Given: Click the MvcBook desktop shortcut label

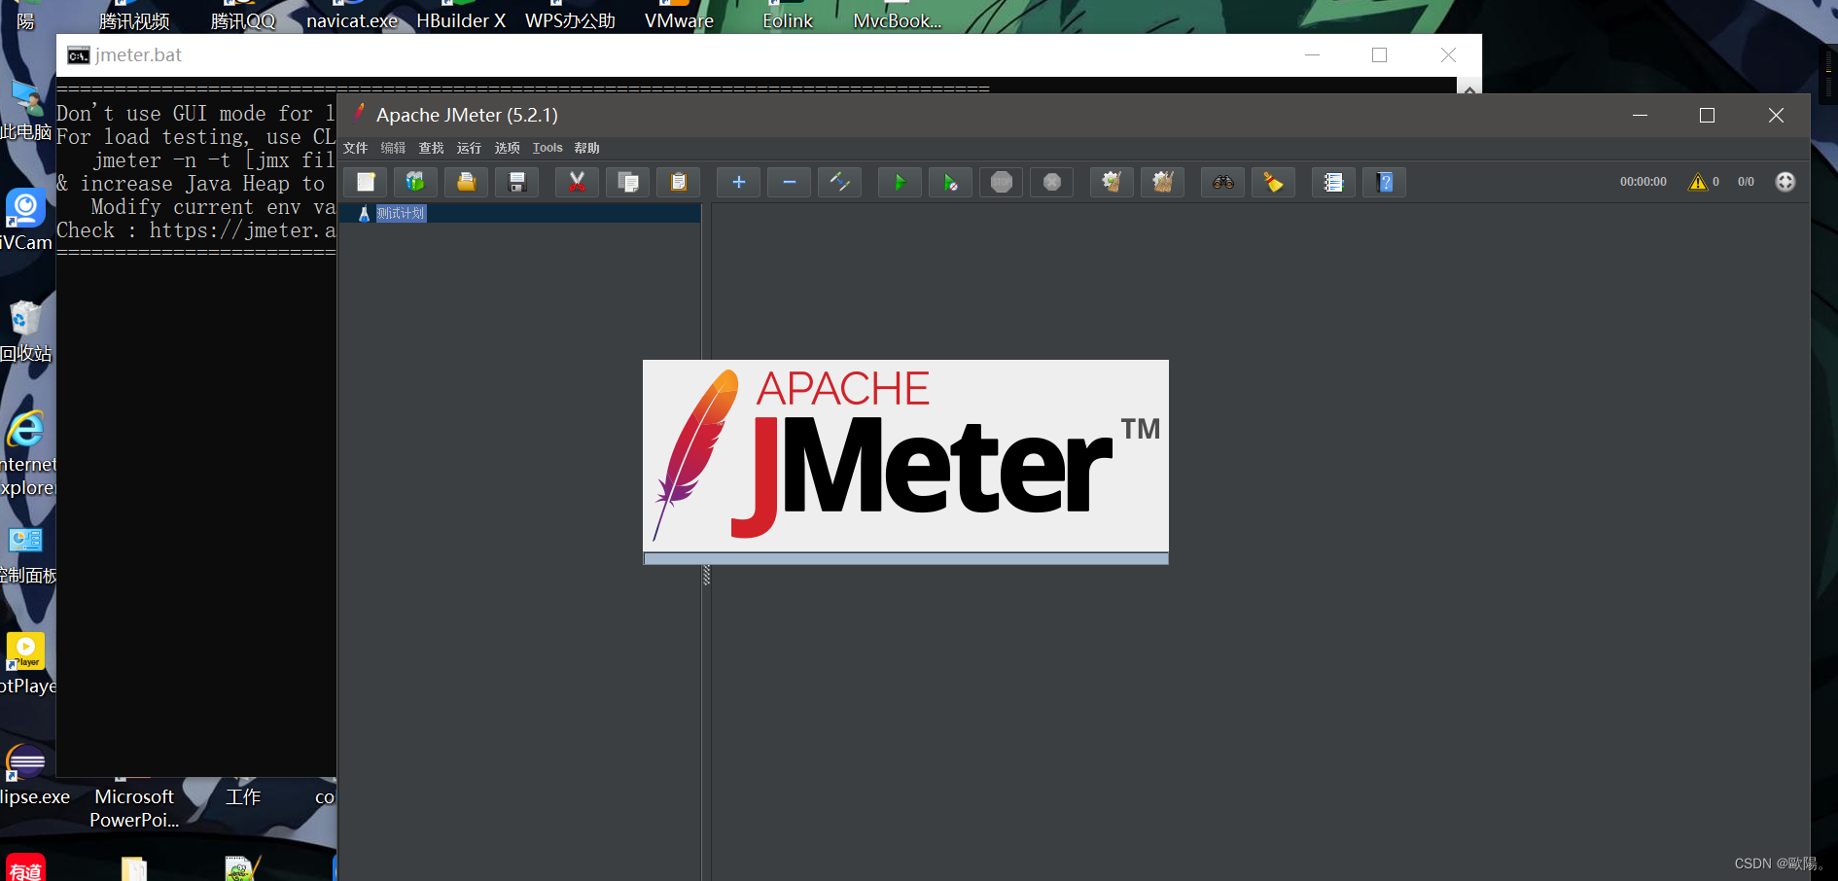Looking at the screenshot, I should click(x=897, y=20).
